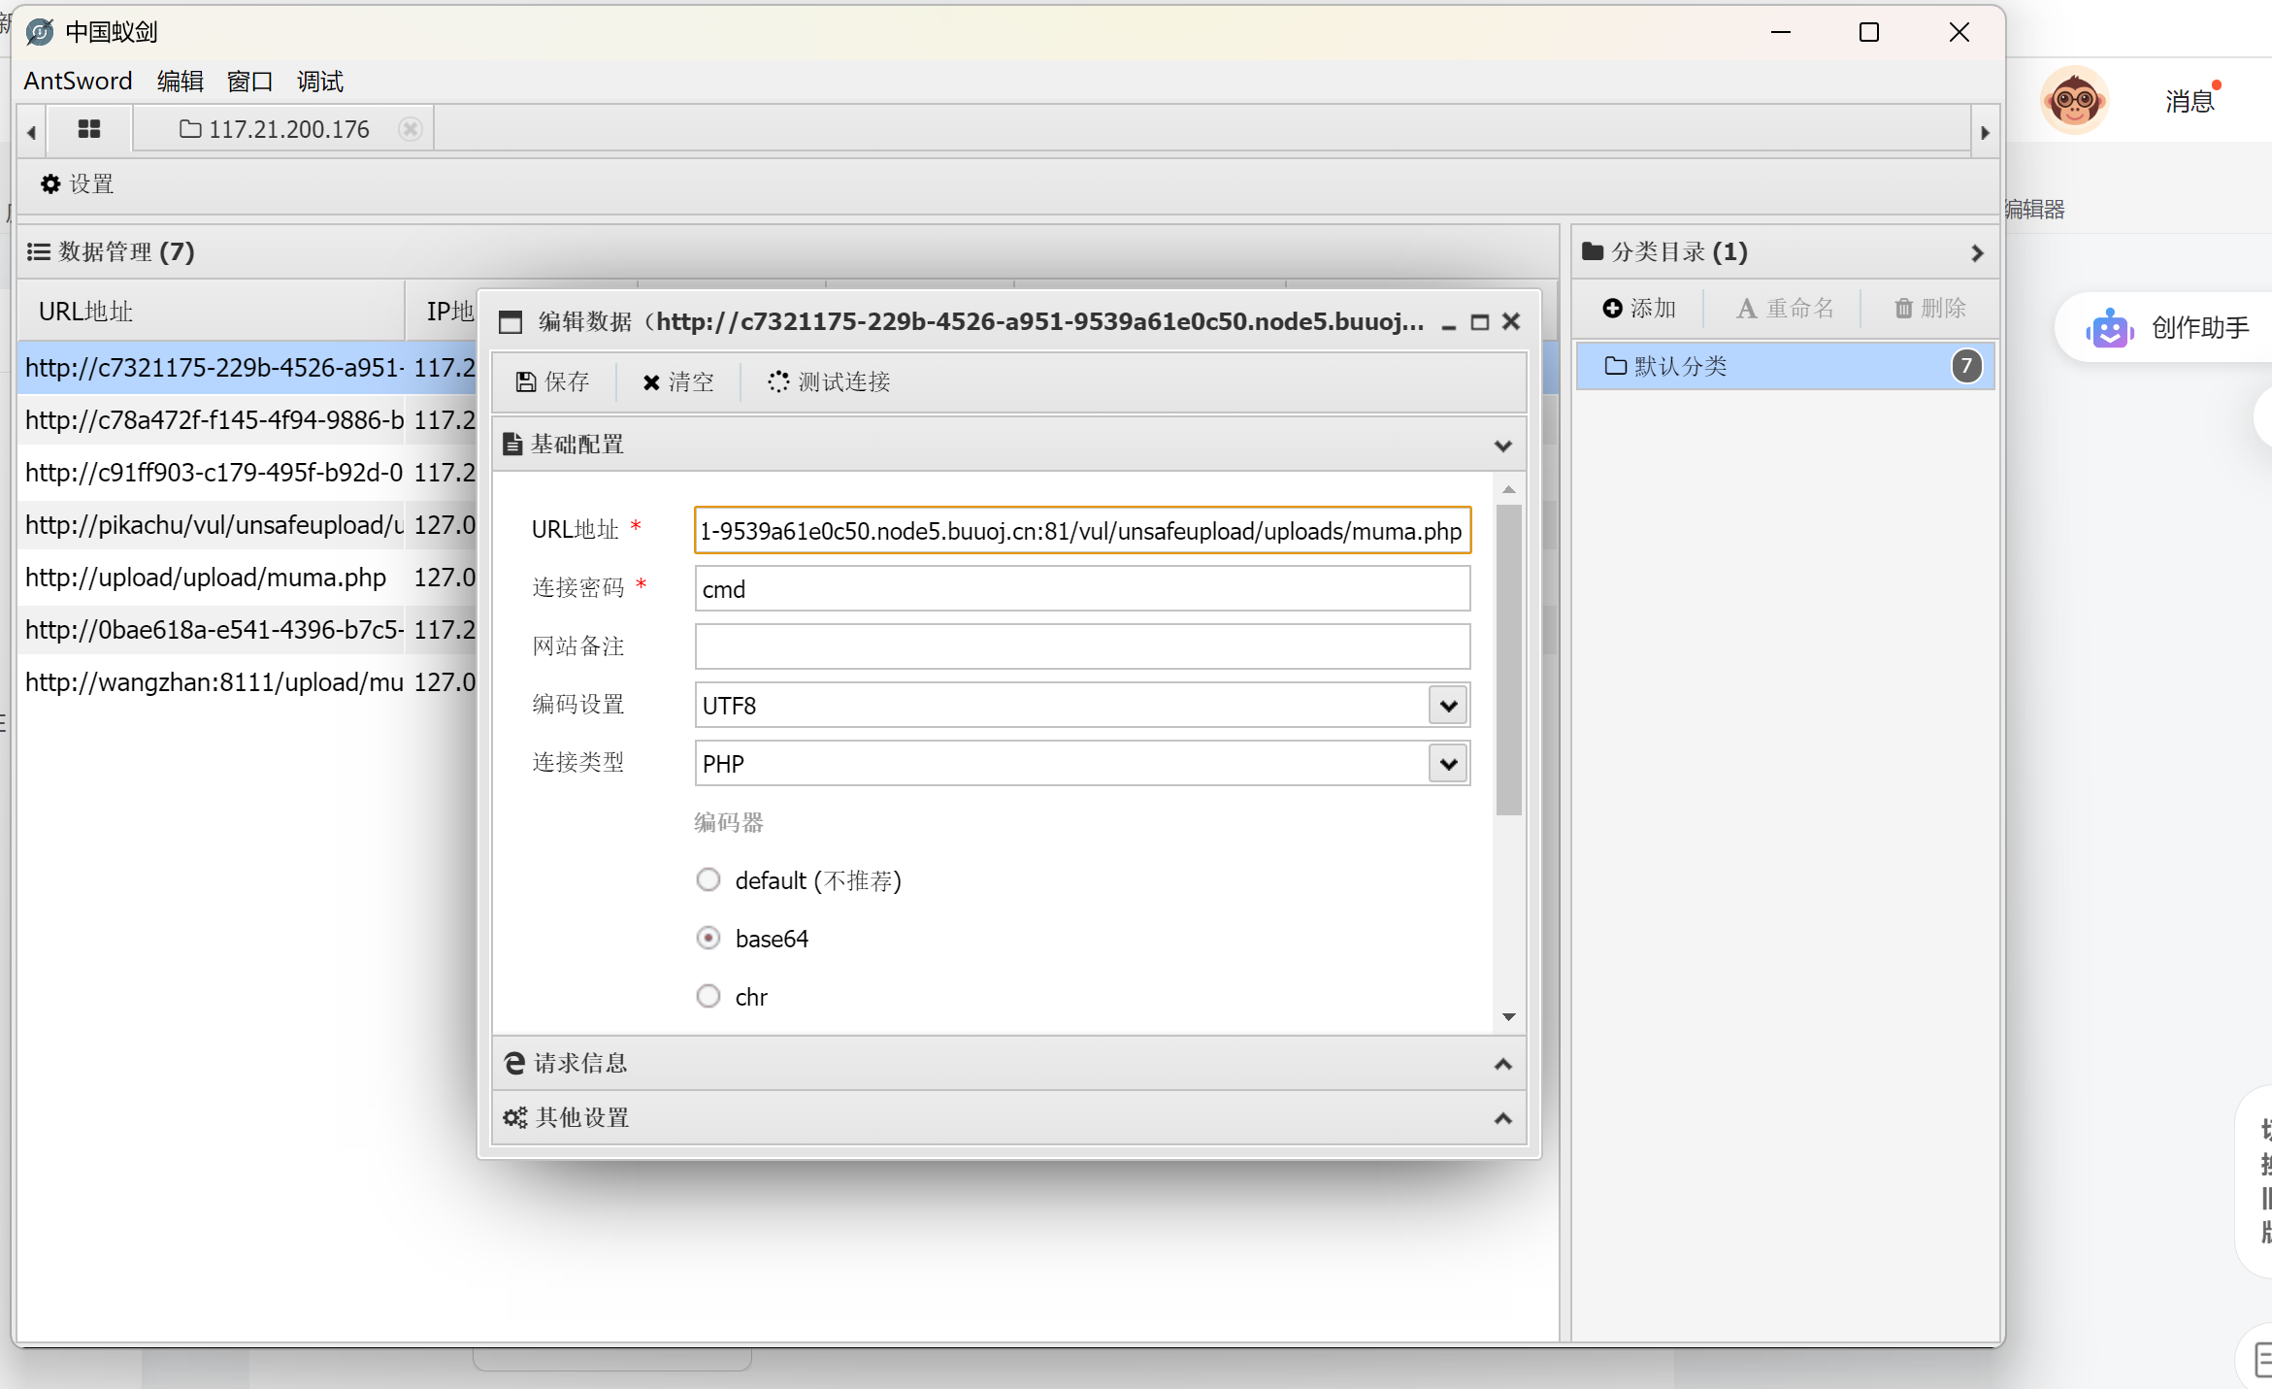Screen dimensions: 2272x1389
Task: Select the default (不推荐) encoder radio
Action: (708, 879)
